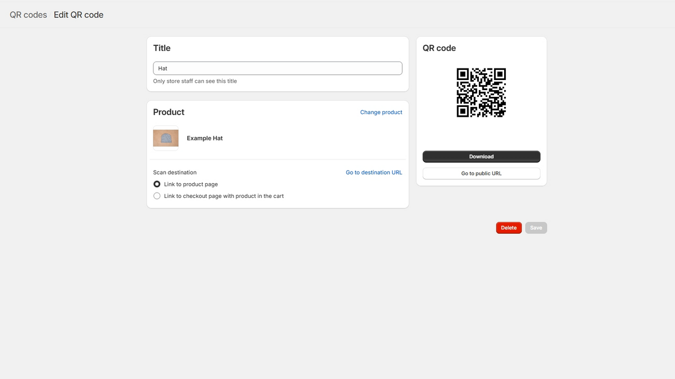Download the QR code
This screenshot has width=675, height=379.
tap(481, 156)
